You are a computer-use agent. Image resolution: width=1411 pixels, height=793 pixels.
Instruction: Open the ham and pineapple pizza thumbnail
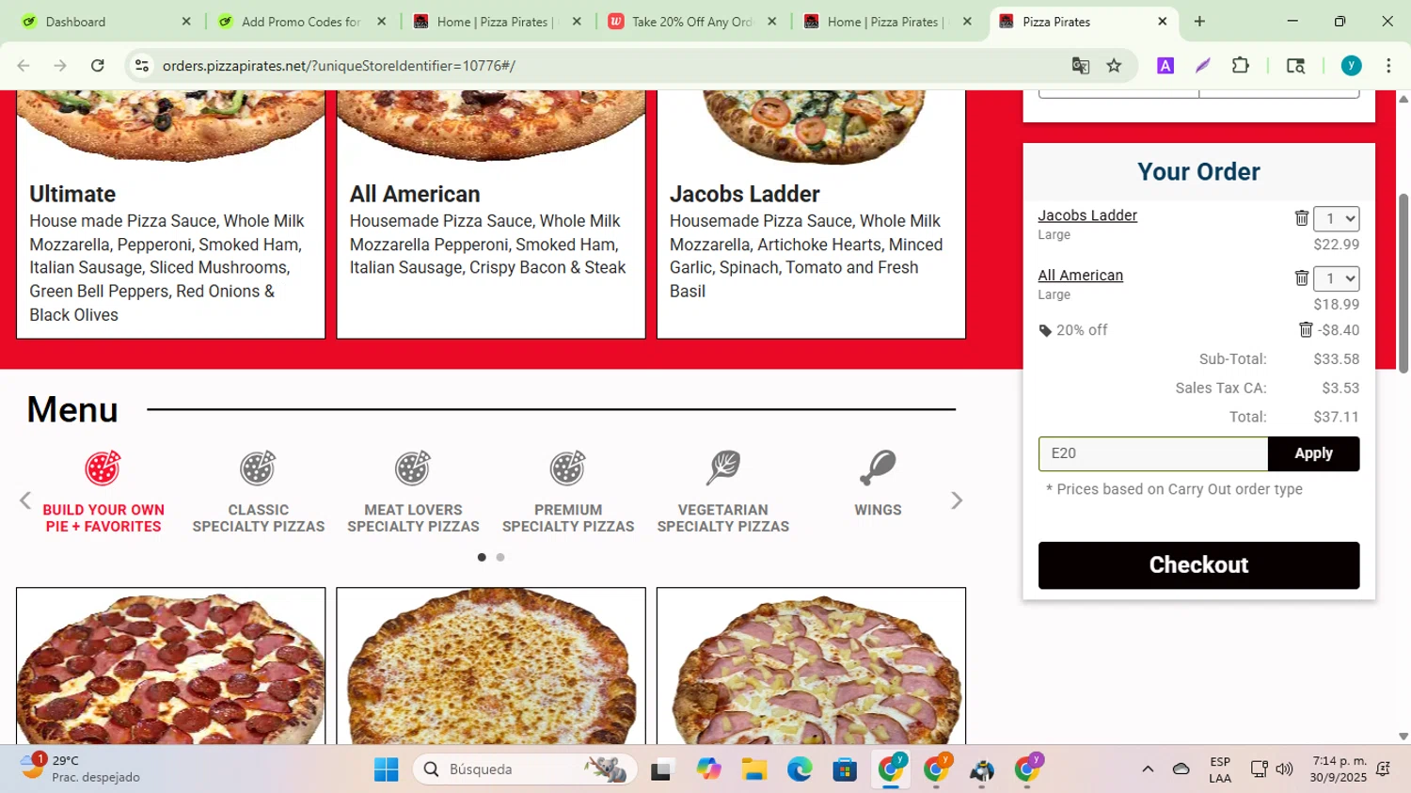(x=811, y=666)
